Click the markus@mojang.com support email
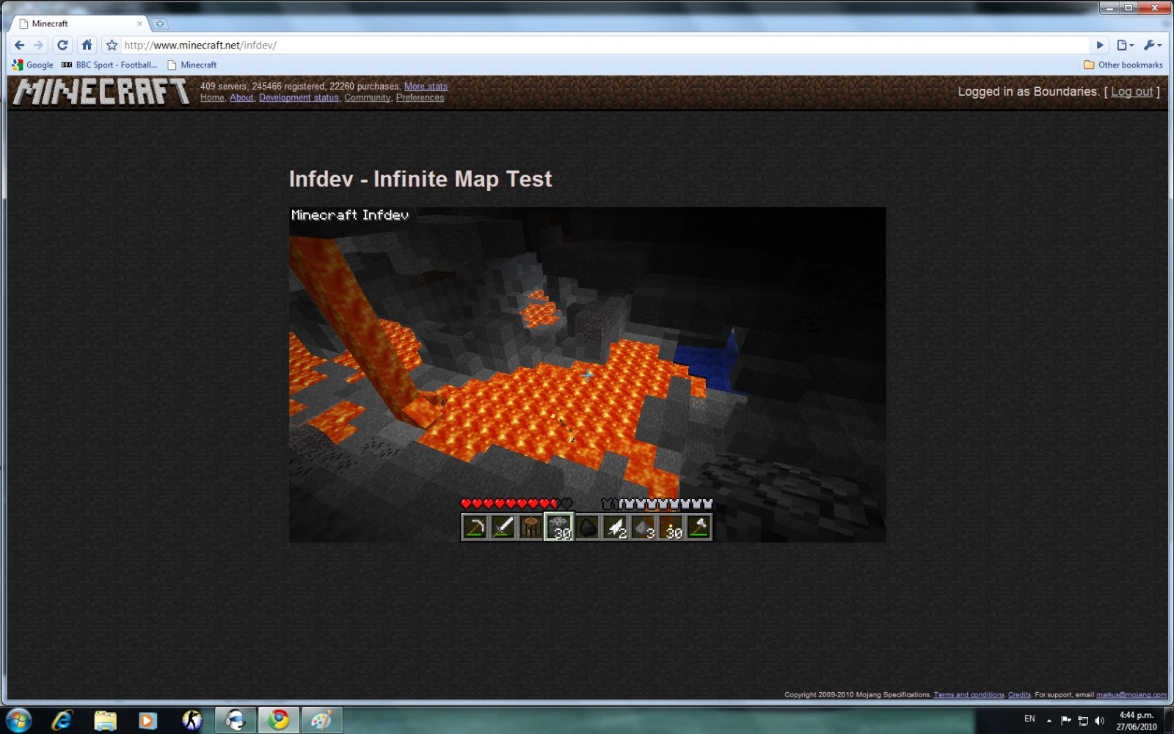The height and width of the screenshot is (734, 1174). coord(1131,694)
